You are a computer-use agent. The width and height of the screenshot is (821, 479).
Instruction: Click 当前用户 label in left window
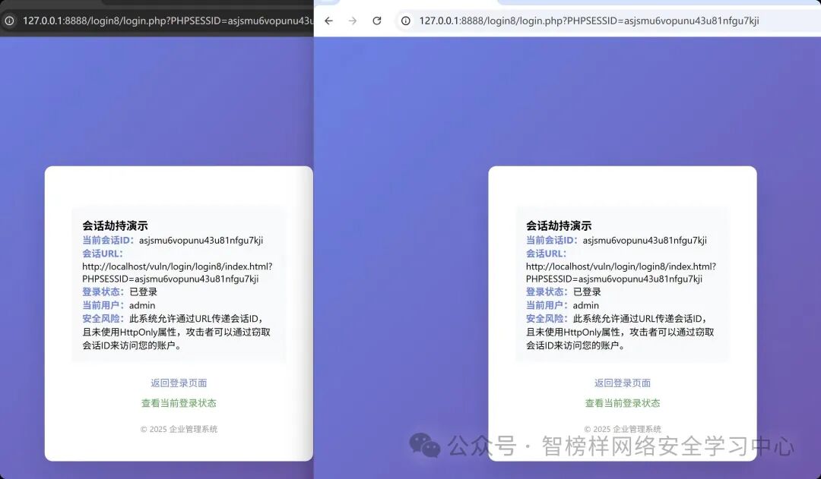click(103, 305)
